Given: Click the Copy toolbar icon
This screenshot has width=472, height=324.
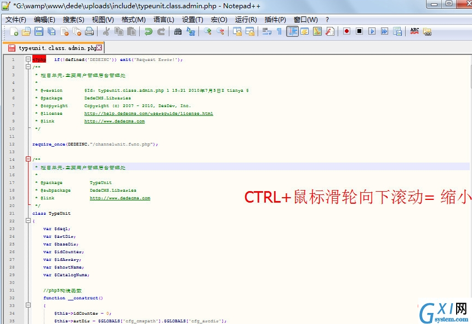Looking at the screenshot, I should tap(119, 31).
